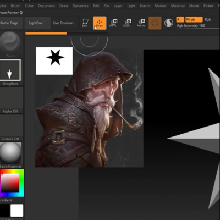Click the orange sphere material mode icon

point(155,23)
